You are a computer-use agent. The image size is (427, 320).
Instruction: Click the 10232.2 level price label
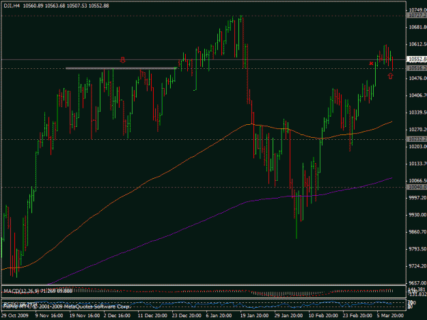tap(417, 139)
